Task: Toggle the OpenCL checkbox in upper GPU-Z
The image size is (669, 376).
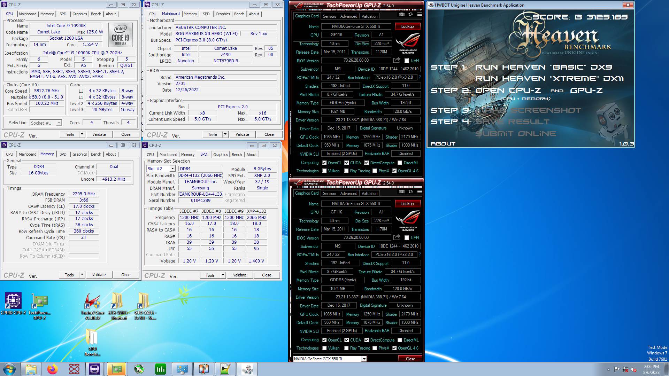Action: [324, 163]
